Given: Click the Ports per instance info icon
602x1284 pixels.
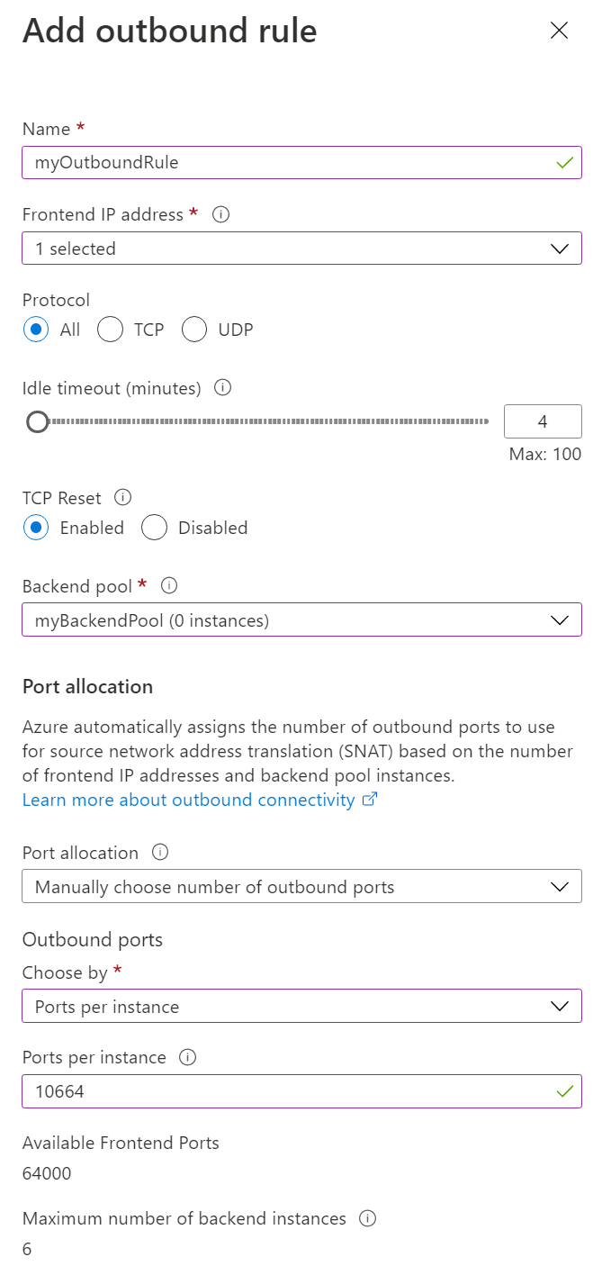Looking at the screenshot, I should [x=188, y=1057].
